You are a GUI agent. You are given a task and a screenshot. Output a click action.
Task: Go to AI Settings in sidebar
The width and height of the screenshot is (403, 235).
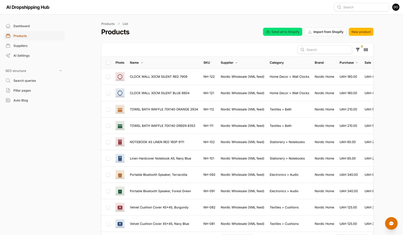[x=34, y=55]
